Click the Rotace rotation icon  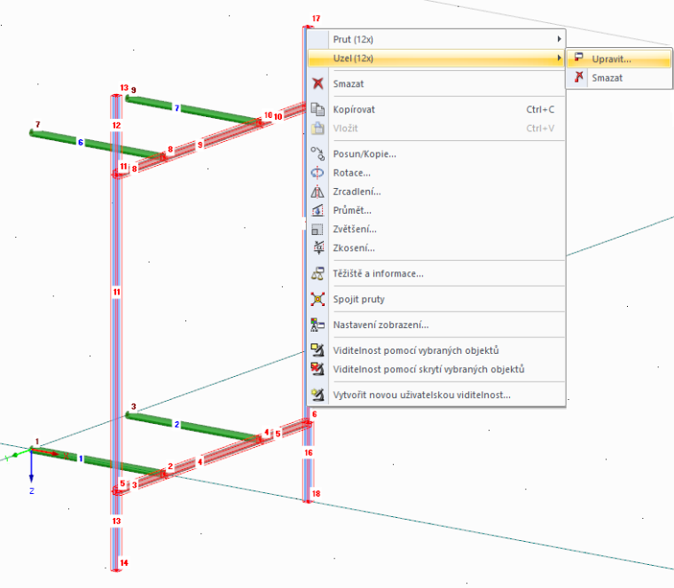[317, 173]
